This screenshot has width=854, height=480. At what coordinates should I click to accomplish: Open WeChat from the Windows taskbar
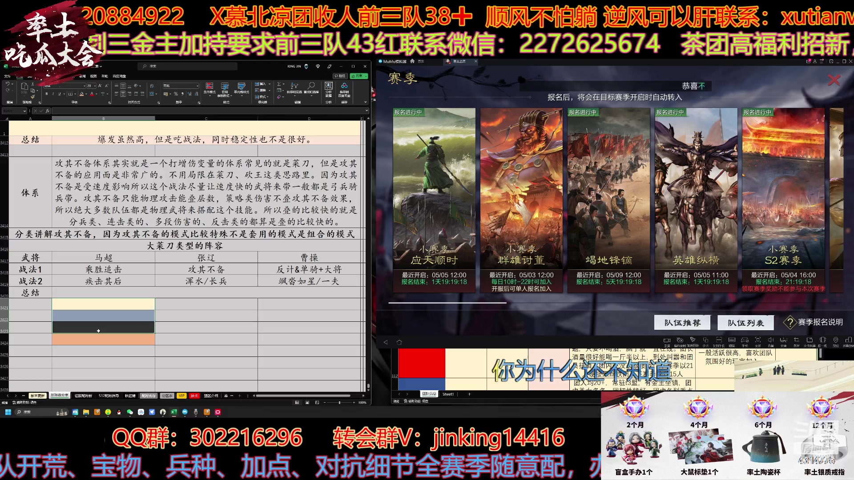pyautogui.click(x=130, y=412)
